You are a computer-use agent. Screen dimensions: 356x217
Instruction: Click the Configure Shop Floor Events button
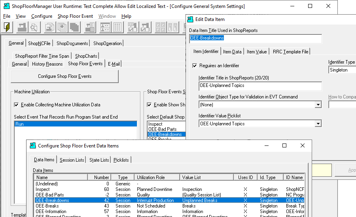pyautogui.click(x=65, y=77)
